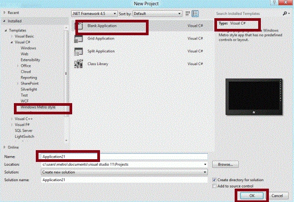Collapse the Installed section
This screenshot has height=202, width=294.
coord(4,21)
